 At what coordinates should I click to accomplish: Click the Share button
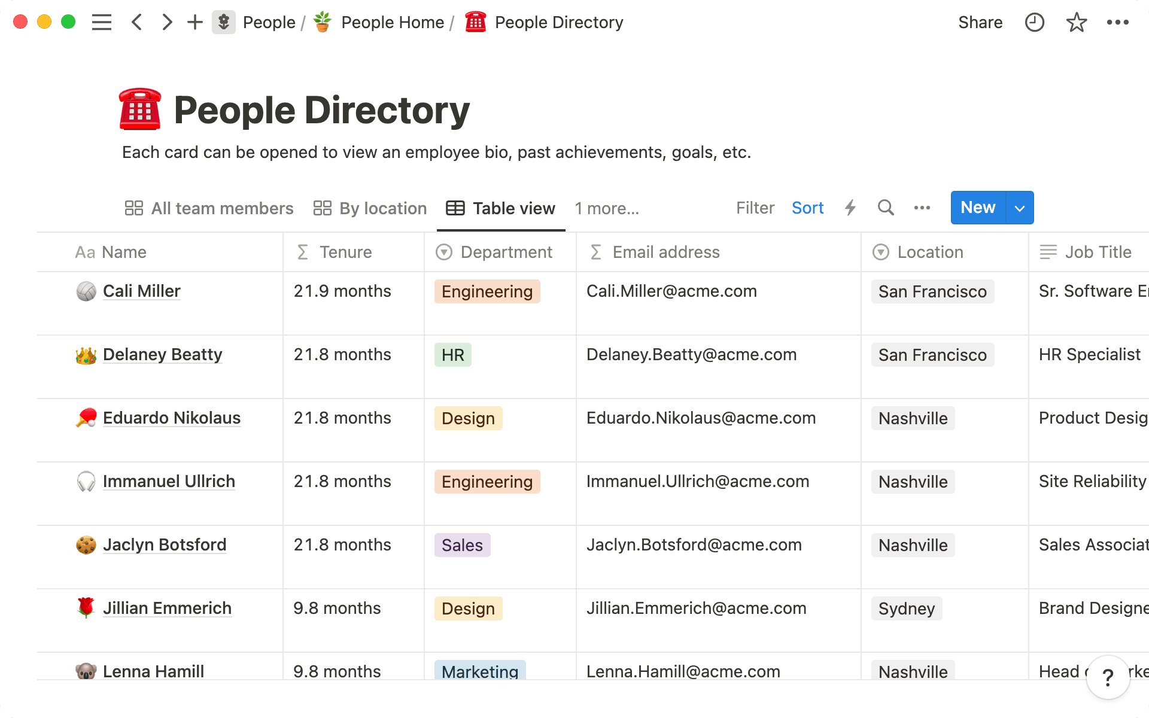(980, 23)
